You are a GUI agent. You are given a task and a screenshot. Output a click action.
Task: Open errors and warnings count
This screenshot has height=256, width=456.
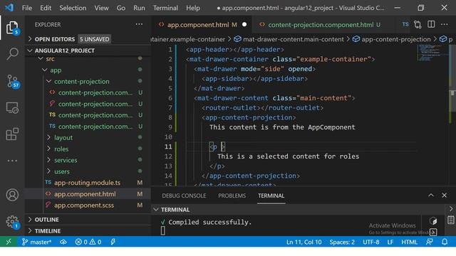click(x=88, y=242)
